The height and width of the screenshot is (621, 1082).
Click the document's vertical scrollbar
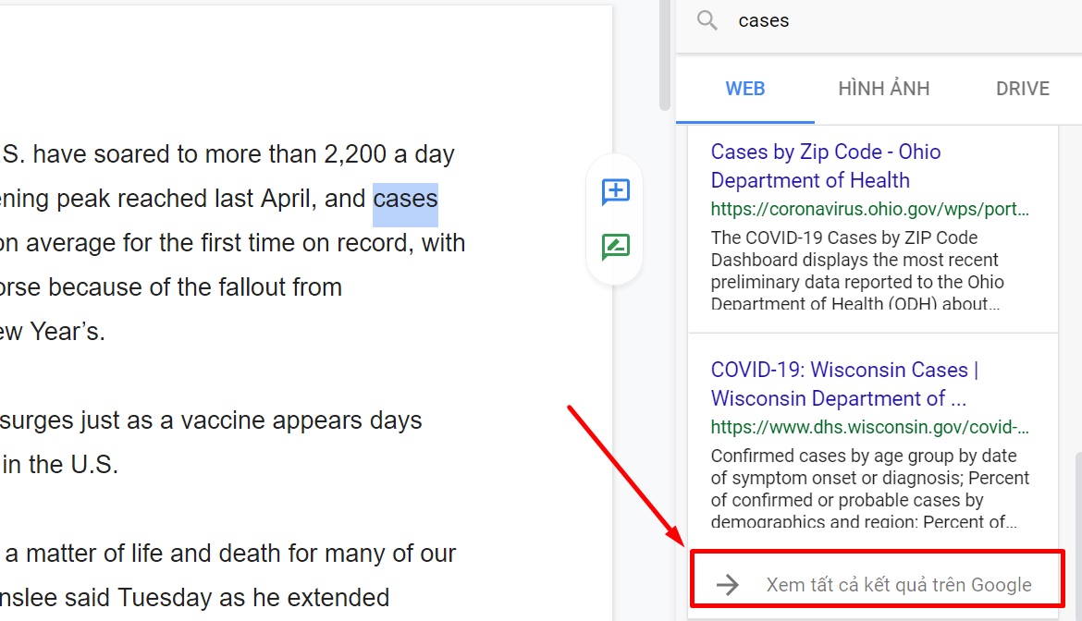(665, 55)
